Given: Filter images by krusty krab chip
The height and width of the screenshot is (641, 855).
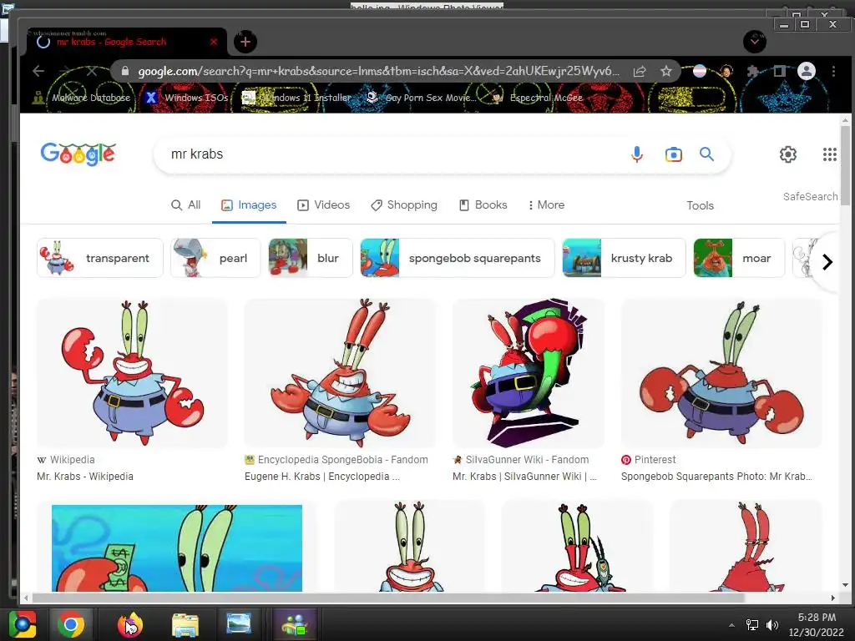Looking at the screenshot, I should point(624,258).
